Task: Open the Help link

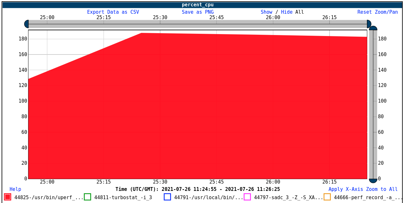Action: pos(15,189)
